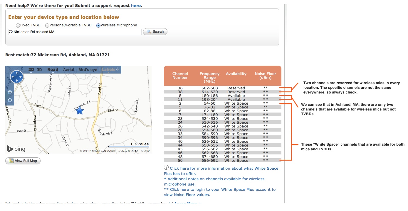This screenshot has width=408, height=211.
Task: Toggle map Labels option
Action: (x=108, y=70)
